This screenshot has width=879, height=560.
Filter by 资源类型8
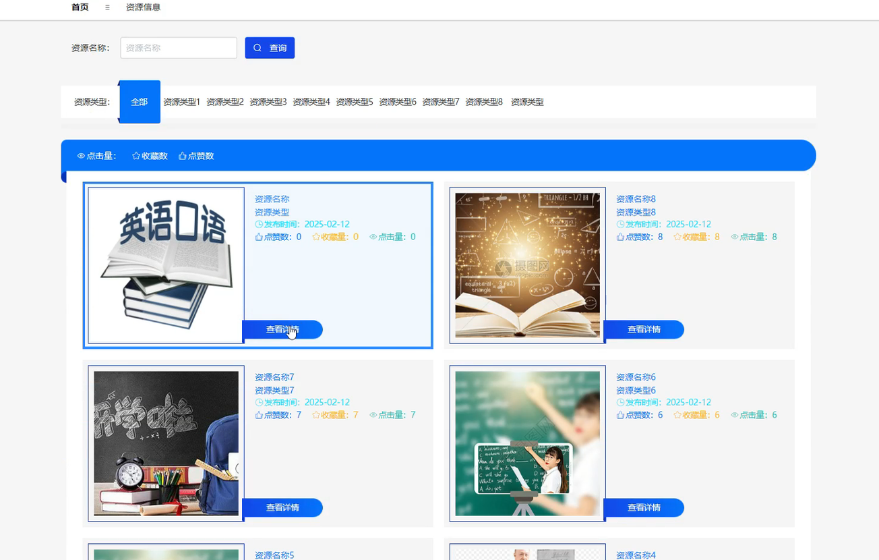point(484,102)
